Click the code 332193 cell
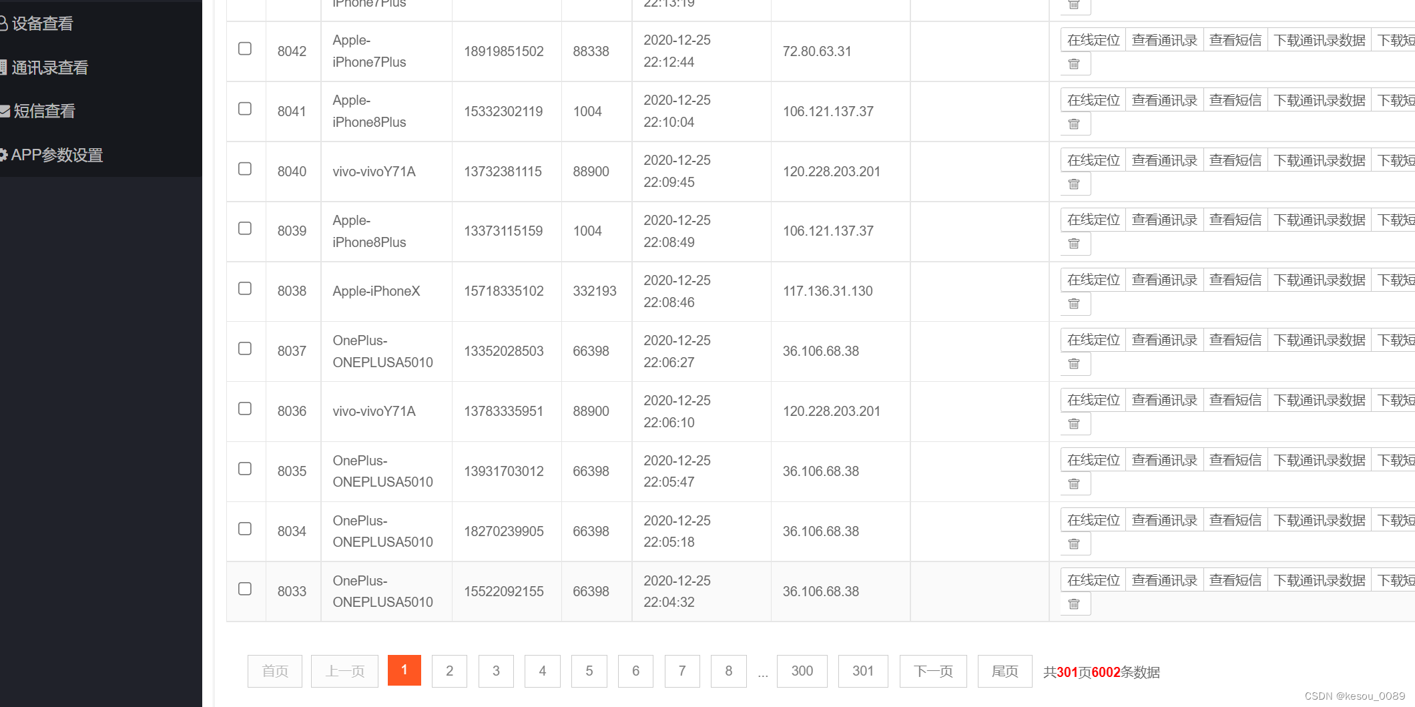The image size is (1415, 707). pyautogui.click(x=595, y=291)
